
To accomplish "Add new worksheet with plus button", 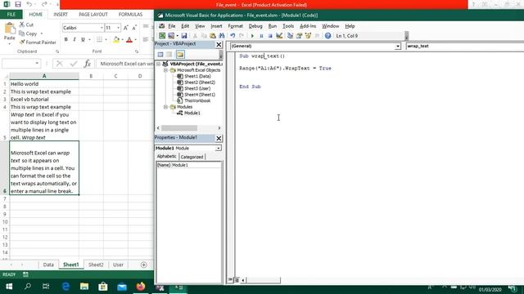I will (x=144, y=265).
